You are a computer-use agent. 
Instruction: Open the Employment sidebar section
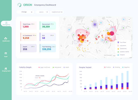click(6, 70)
